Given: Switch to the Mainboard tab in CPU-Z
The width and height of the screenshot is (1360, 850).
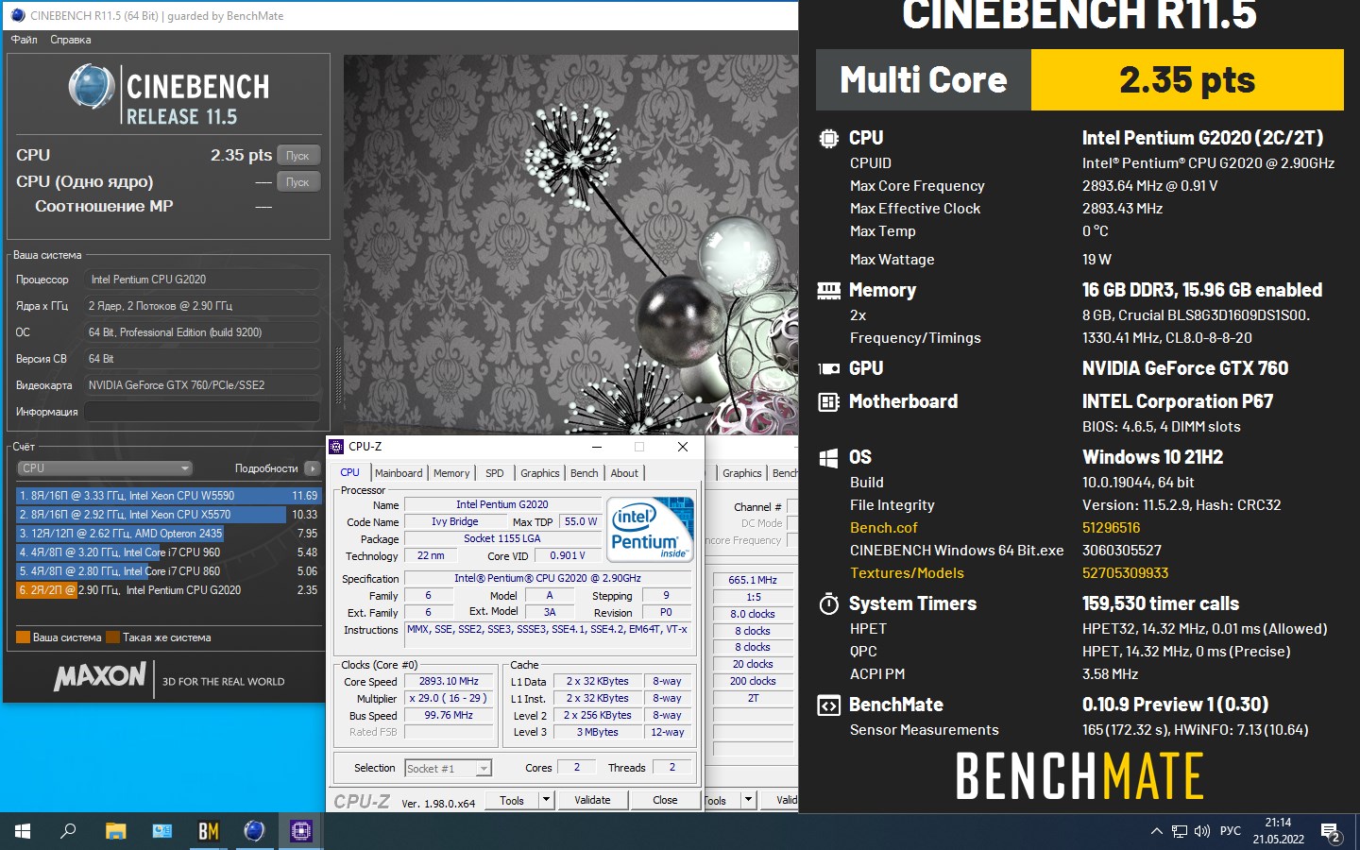Looking at the screenshot, I should click(399, 473).
